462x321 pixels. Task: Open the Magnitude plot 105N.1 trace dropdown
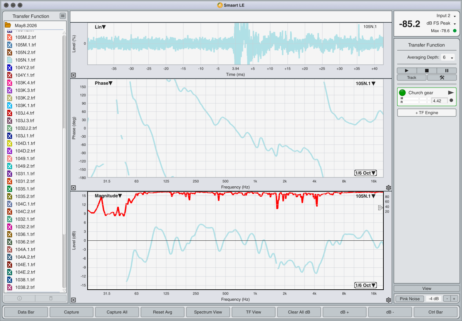click(x=365, y=196)
